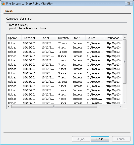Click the Destination column header

[113, 38]
